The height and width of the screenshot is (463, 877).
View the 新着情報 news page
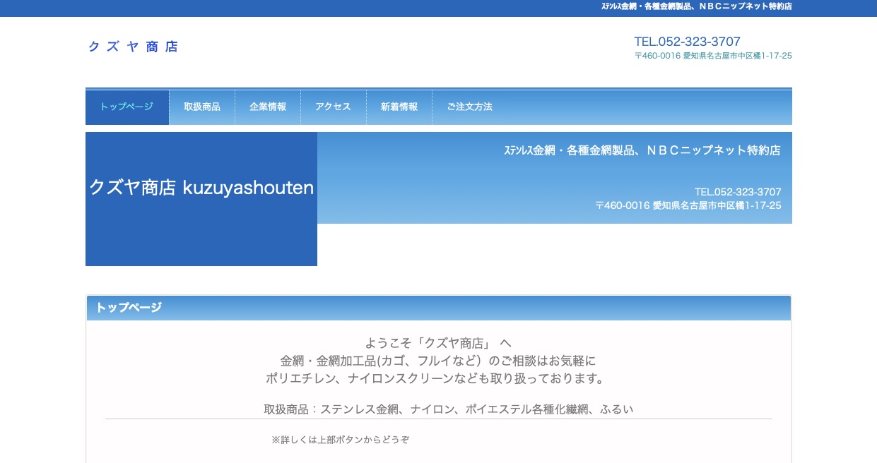pyautogui.click(x=399, y=107)
